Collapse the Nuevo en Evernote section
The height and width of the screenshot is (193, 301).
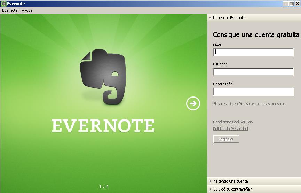tap(254, 18)
